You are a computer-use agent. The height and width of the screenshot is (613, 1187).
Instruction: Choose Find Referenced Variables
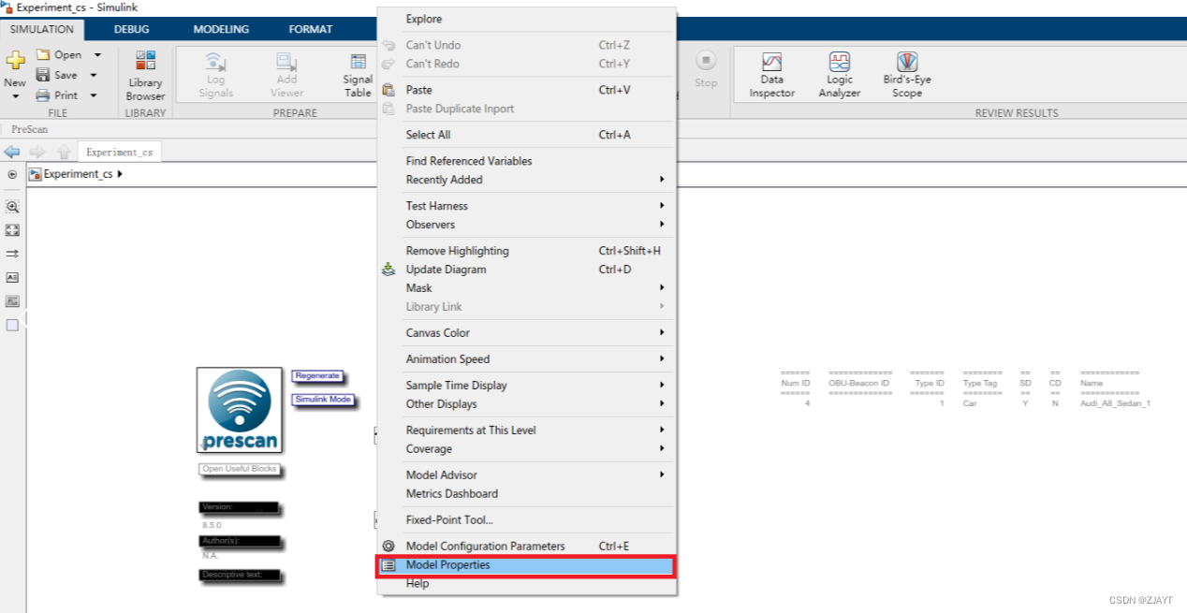click(x=526, y=161)
